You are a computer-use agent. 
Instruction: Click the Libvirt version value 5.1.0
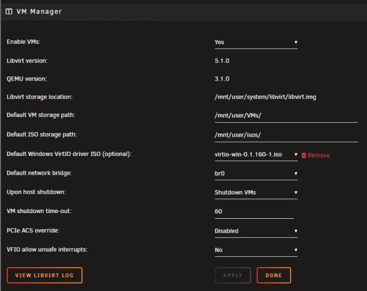[222, 61]
